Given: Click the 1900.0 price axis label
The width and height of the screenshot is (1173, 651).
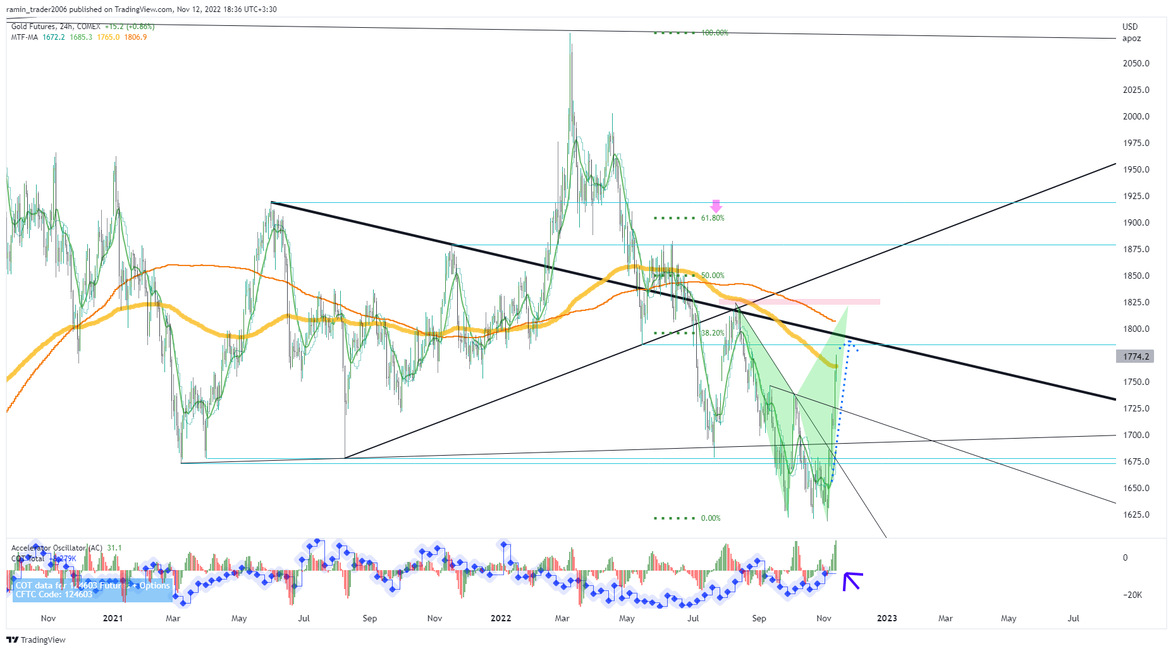Looking at the screenshot, I should tap(1136, 222).
